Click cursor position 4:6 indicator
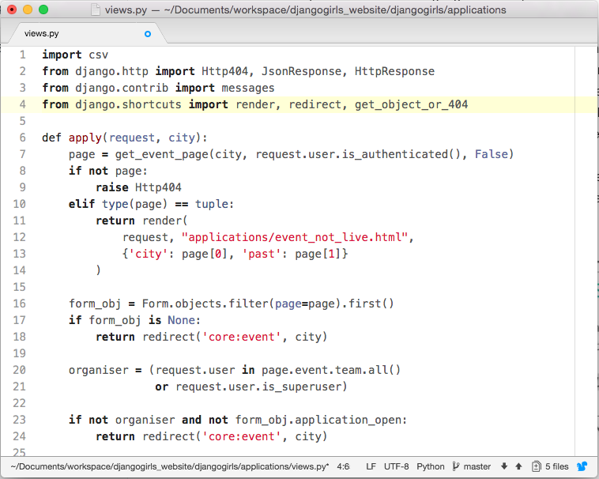The width and height of the screenshot is (599, 479). pos(344,466)
